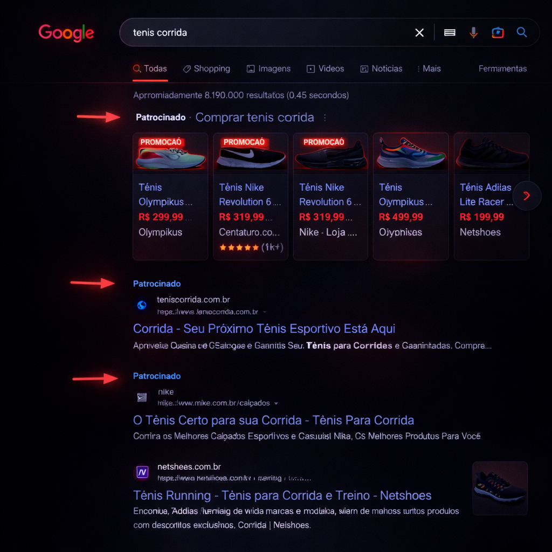This screenshot has width=552, height=552.
Task: Click the Google logo
Action: click(x=66, y=33)
